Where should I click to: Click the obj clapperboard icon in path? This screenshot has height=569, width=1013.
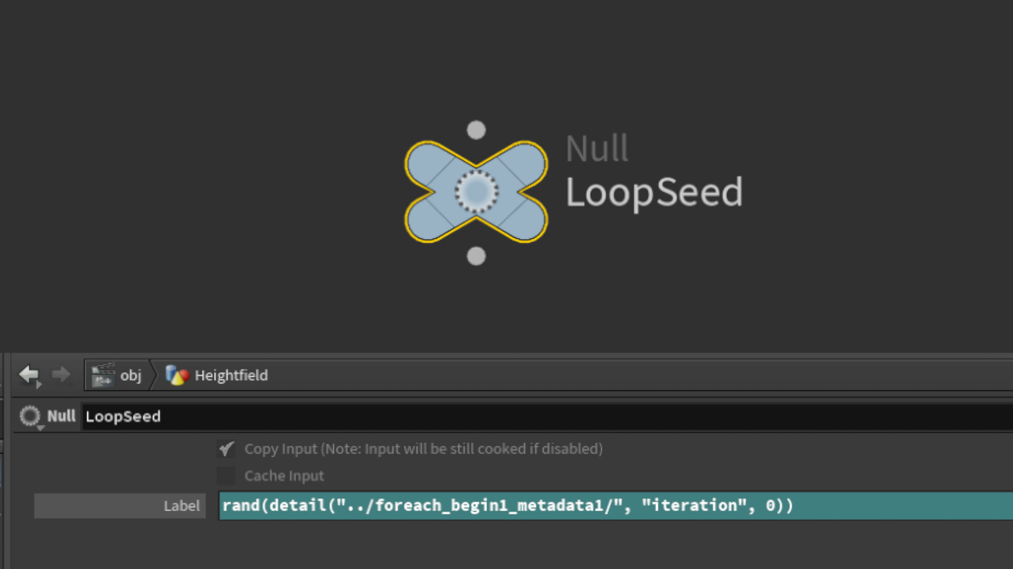[x=103, y=376]
